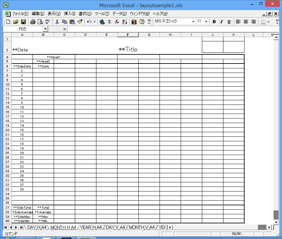The width and height of the screenshot is (282, 239).
Task: Toggle Bold formatting
Action: click(x=214, y=22)
